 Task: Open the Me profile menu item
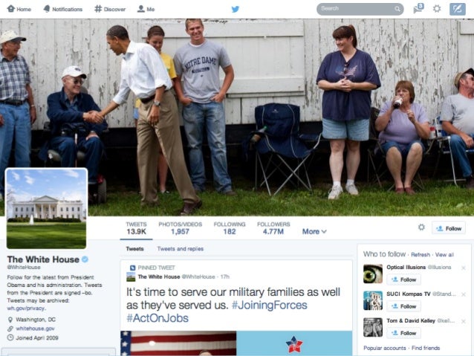click(x=146, y=9)
